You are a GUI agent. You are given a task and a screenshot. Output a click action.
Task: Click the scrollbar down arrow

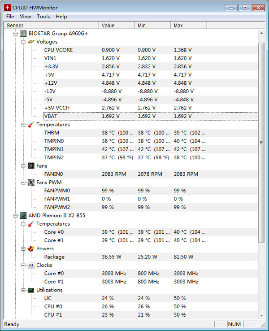(x=261, y=316)
